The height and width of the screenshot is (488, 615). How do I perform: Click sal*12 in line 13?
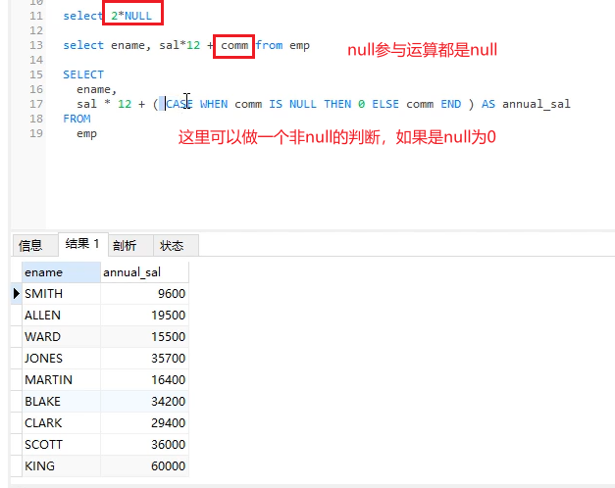coord(179,45)
